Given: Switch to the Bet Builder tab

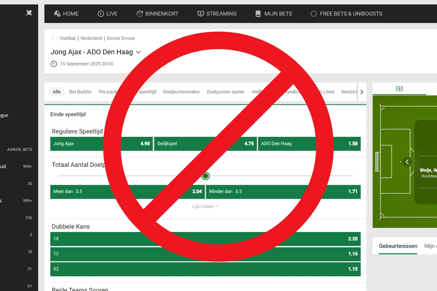Looking at the screenshot, I should (80, 92).
